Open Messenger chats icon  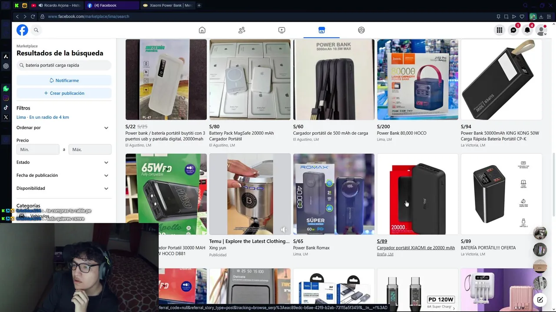(513, 30)
